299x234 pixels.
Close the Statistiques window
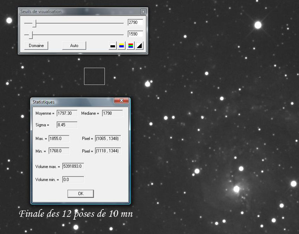pyautogui.click(x=122, y=101)
